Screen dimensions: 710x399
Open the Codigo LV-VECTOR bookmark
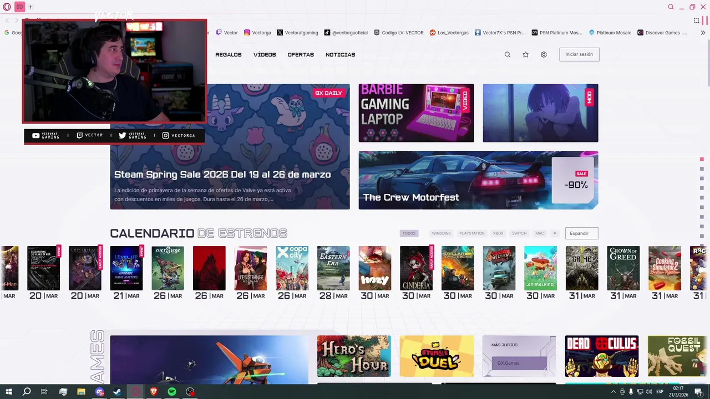(399, 33)
